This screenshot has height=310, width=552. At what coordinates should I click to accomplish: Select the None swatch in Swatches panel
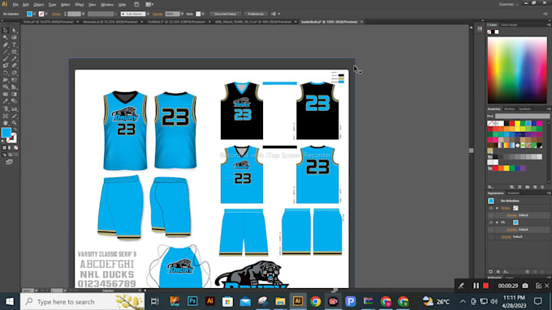pyautogui.click(x=490, y=123)
